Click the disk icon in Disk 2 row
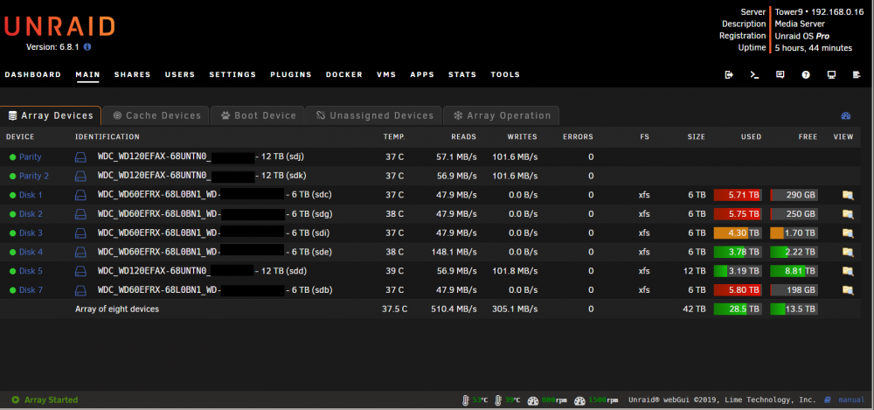Image resolution: width=874 pixels, height=410 pixels. [x=80, y=214]
